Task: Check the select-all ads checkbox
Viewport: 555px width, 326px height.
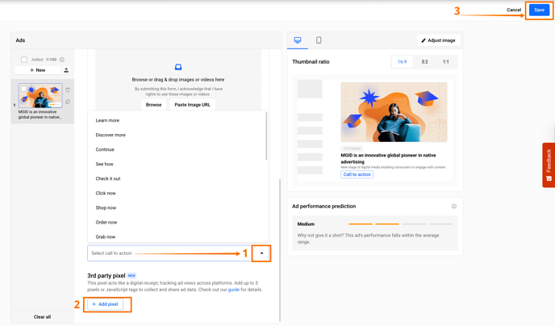Action: point(24,60)
